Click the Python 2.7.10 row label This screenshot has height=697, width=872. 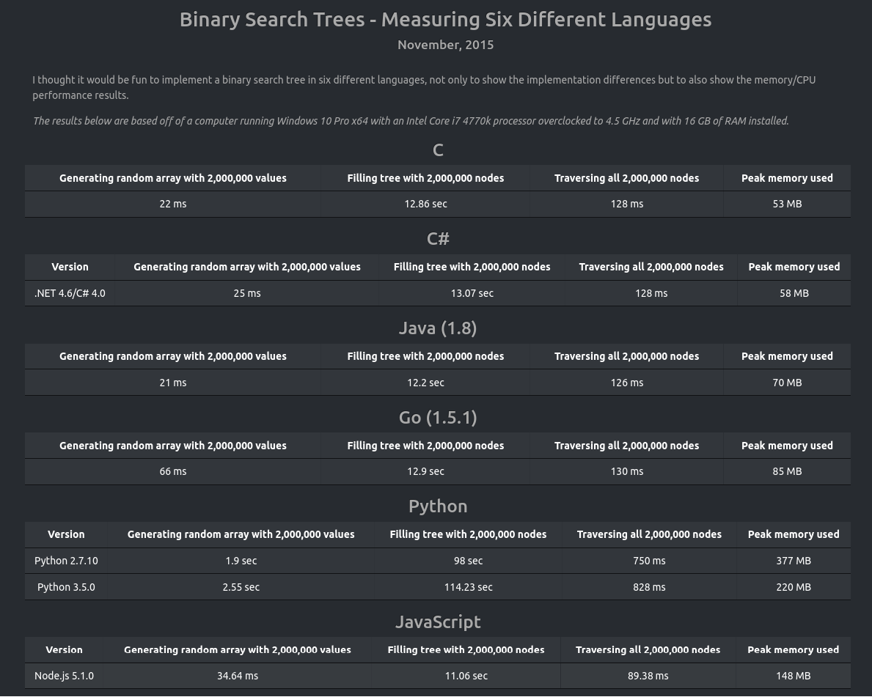(66, 561)
